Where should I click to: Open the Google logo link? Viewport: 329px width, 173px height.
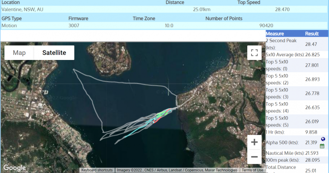point(15,168)
